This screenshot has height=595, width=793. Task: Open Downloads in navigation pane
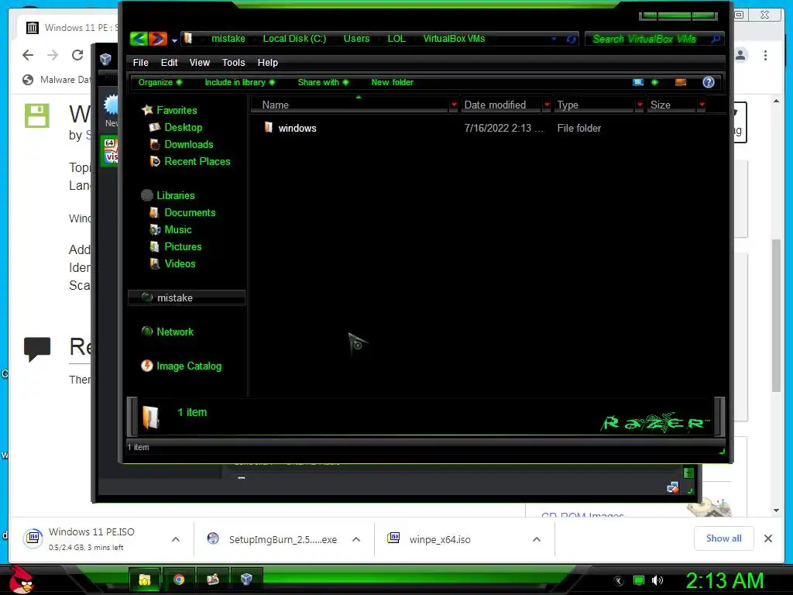click(x=189, y=144)
